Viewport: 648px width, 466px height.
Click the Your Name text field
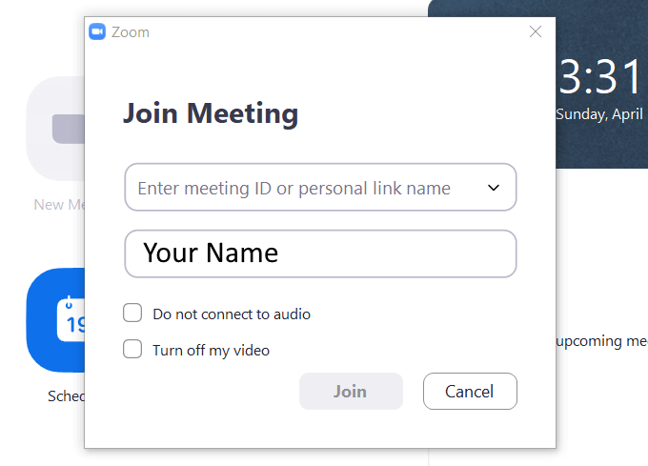pyautogui.click(x=320, y=253)
